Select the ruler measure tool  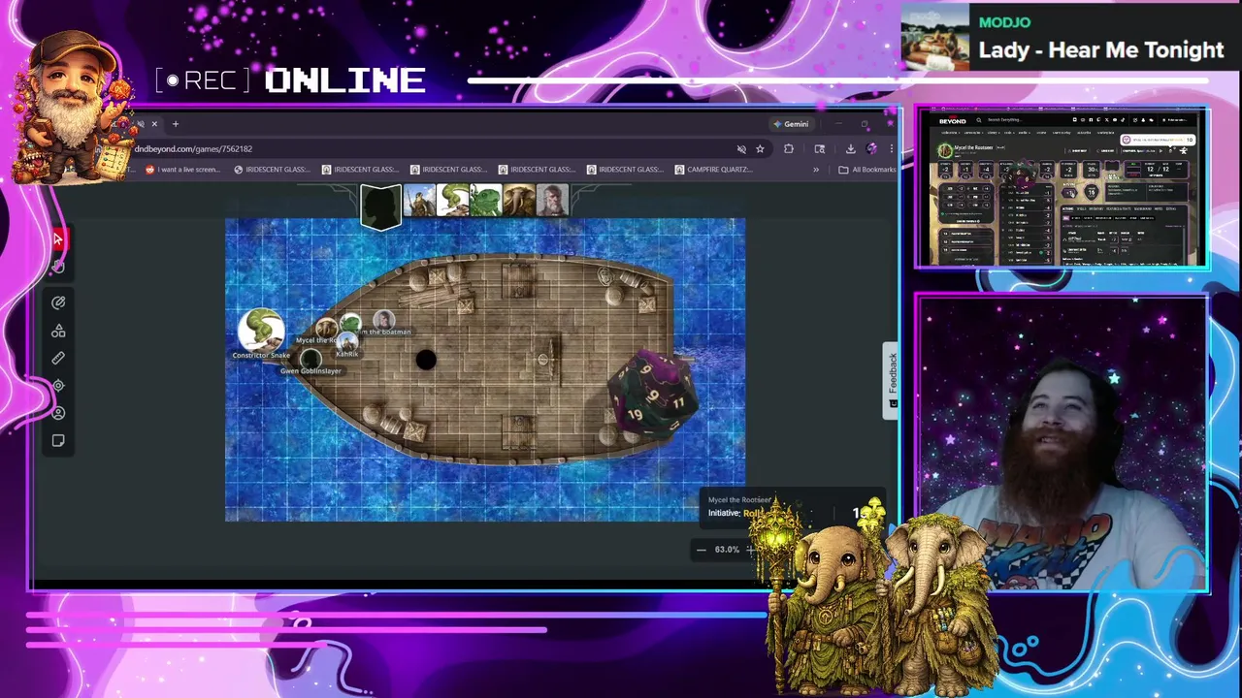[58, 358]
